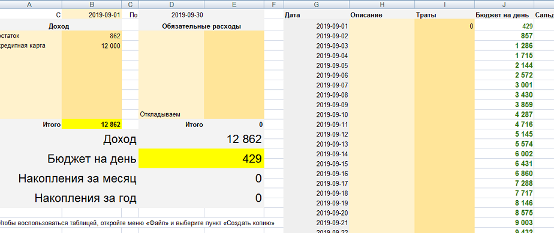This screenshot has width=554, height=233.
Task: Select the date cell 2019-09-21
Action: tap(317, 223)
